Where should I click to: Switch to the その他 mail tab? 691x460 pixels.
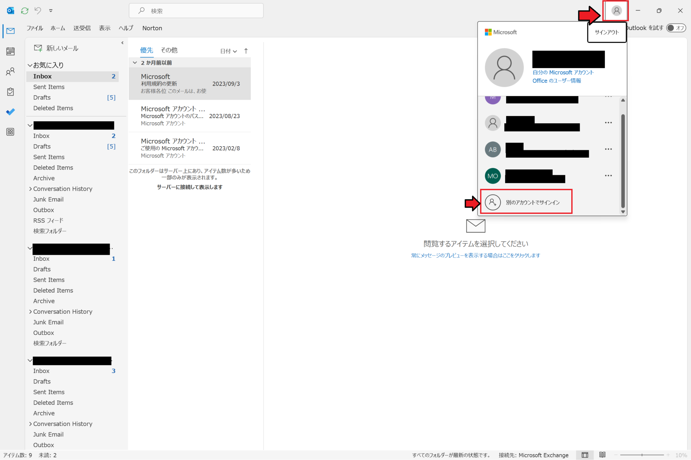[x=169, y=50]
